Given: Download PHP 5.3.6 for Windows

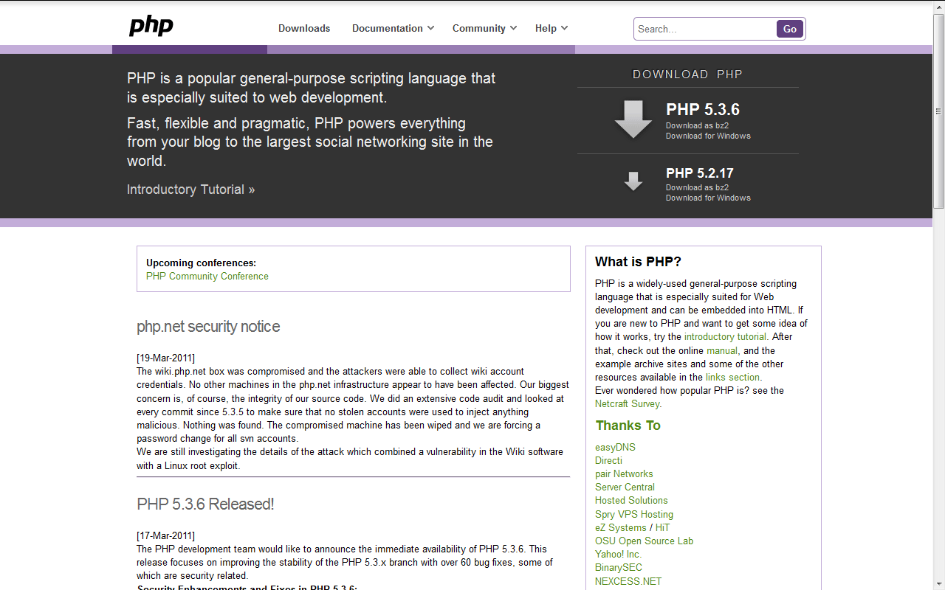Looking at the screenshot, I should click(x=708, y=136).
